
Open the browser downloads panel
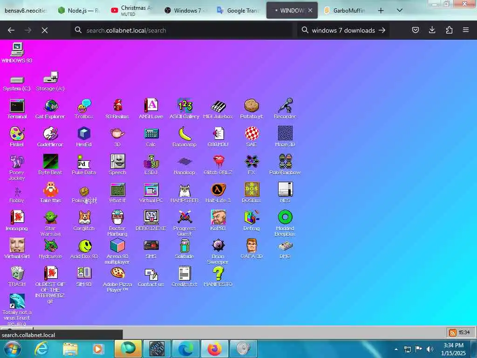pyautogui.click(x=432, y=30)
